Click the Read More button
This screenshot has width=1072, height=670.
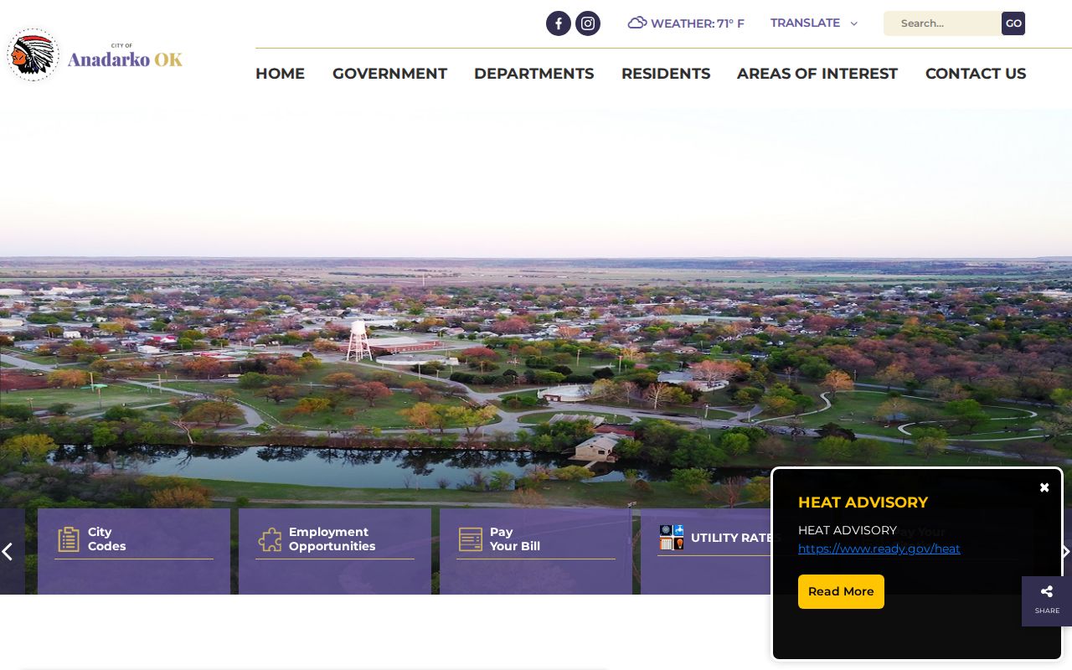pos(841,591)
